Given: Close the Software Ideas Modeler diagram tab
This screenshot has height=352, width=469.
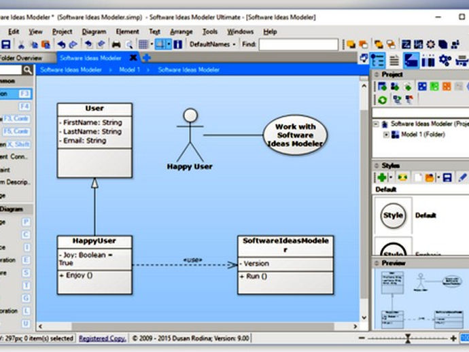Looking at the screenshot, I should pyautogui.click(x=133, y=57).
